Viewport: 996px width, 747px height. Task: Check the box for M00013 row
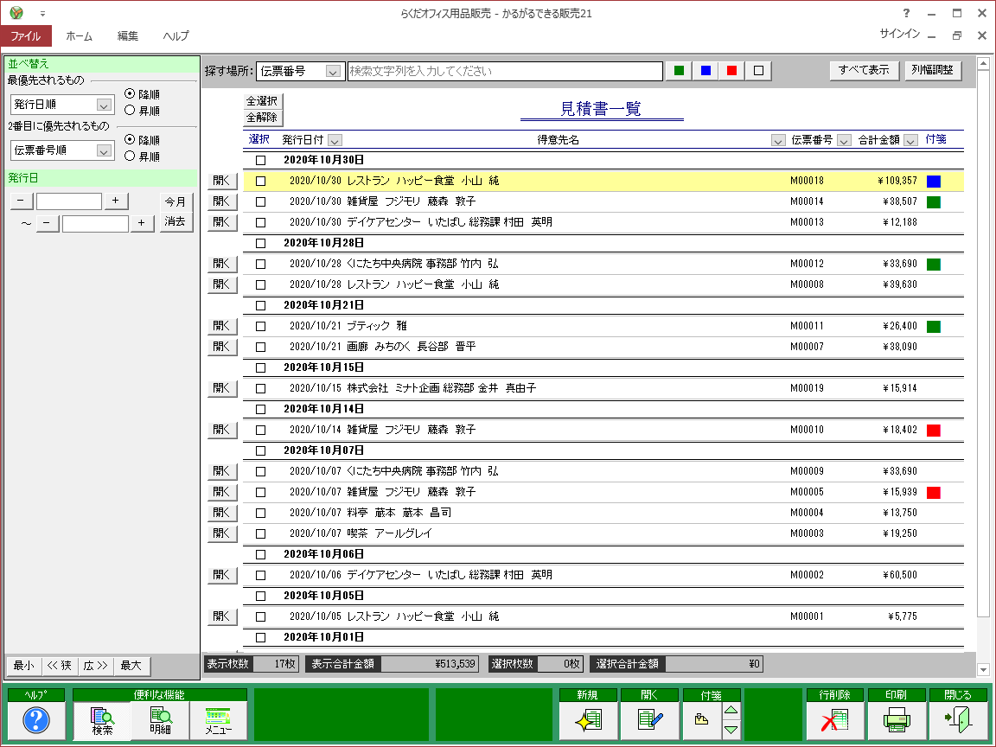point(260,222)
